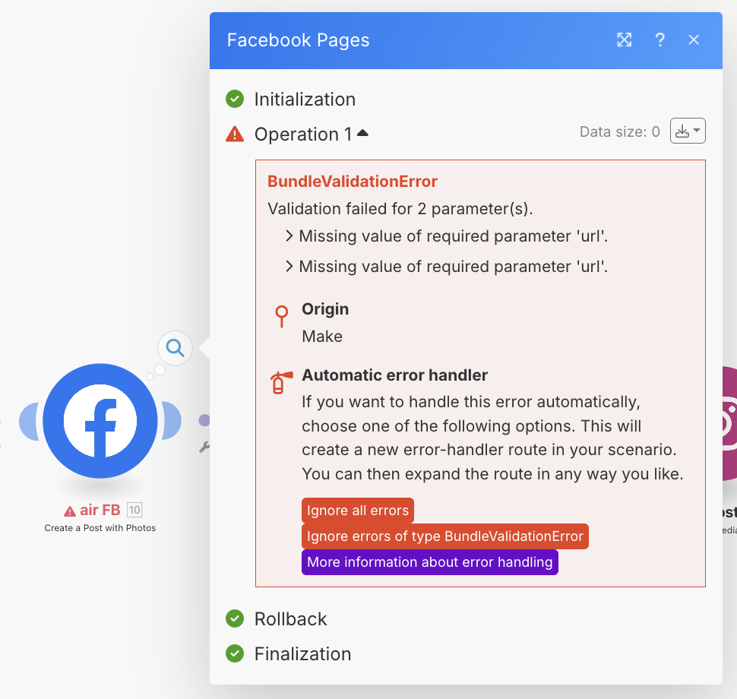This screenshot has height=699, width=737.
Task: Expand second missing 'url' parameter error
Action: click(x=289, y=267)
